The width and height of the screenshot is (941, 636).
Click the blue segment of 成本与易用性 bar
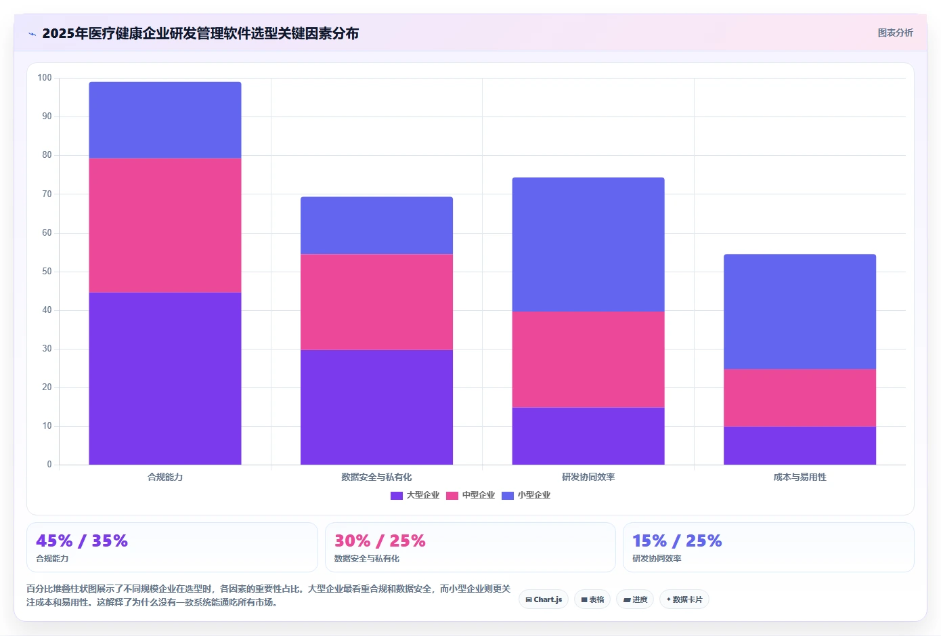click(x=800, y=312)
